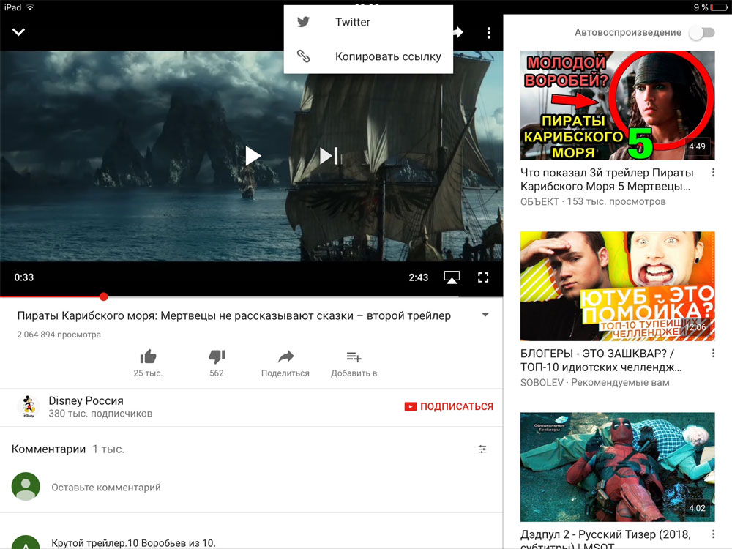This screenshot has height=549, width=732.
Task: Open the Deadpool 2 teaser thumbnail
Action: point(617,467)
